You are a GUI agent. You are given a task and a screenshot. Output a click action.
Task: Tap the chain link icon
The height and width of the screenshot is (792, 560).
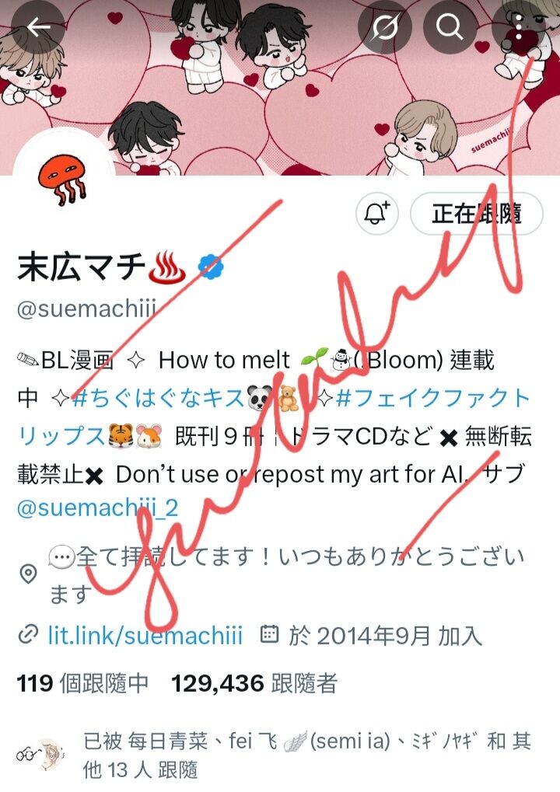(28, 635)
